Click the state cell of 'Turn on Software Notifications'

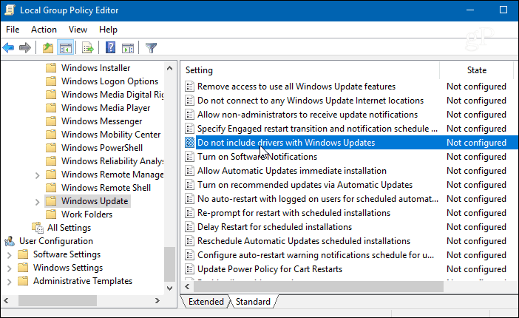point(476,157)
